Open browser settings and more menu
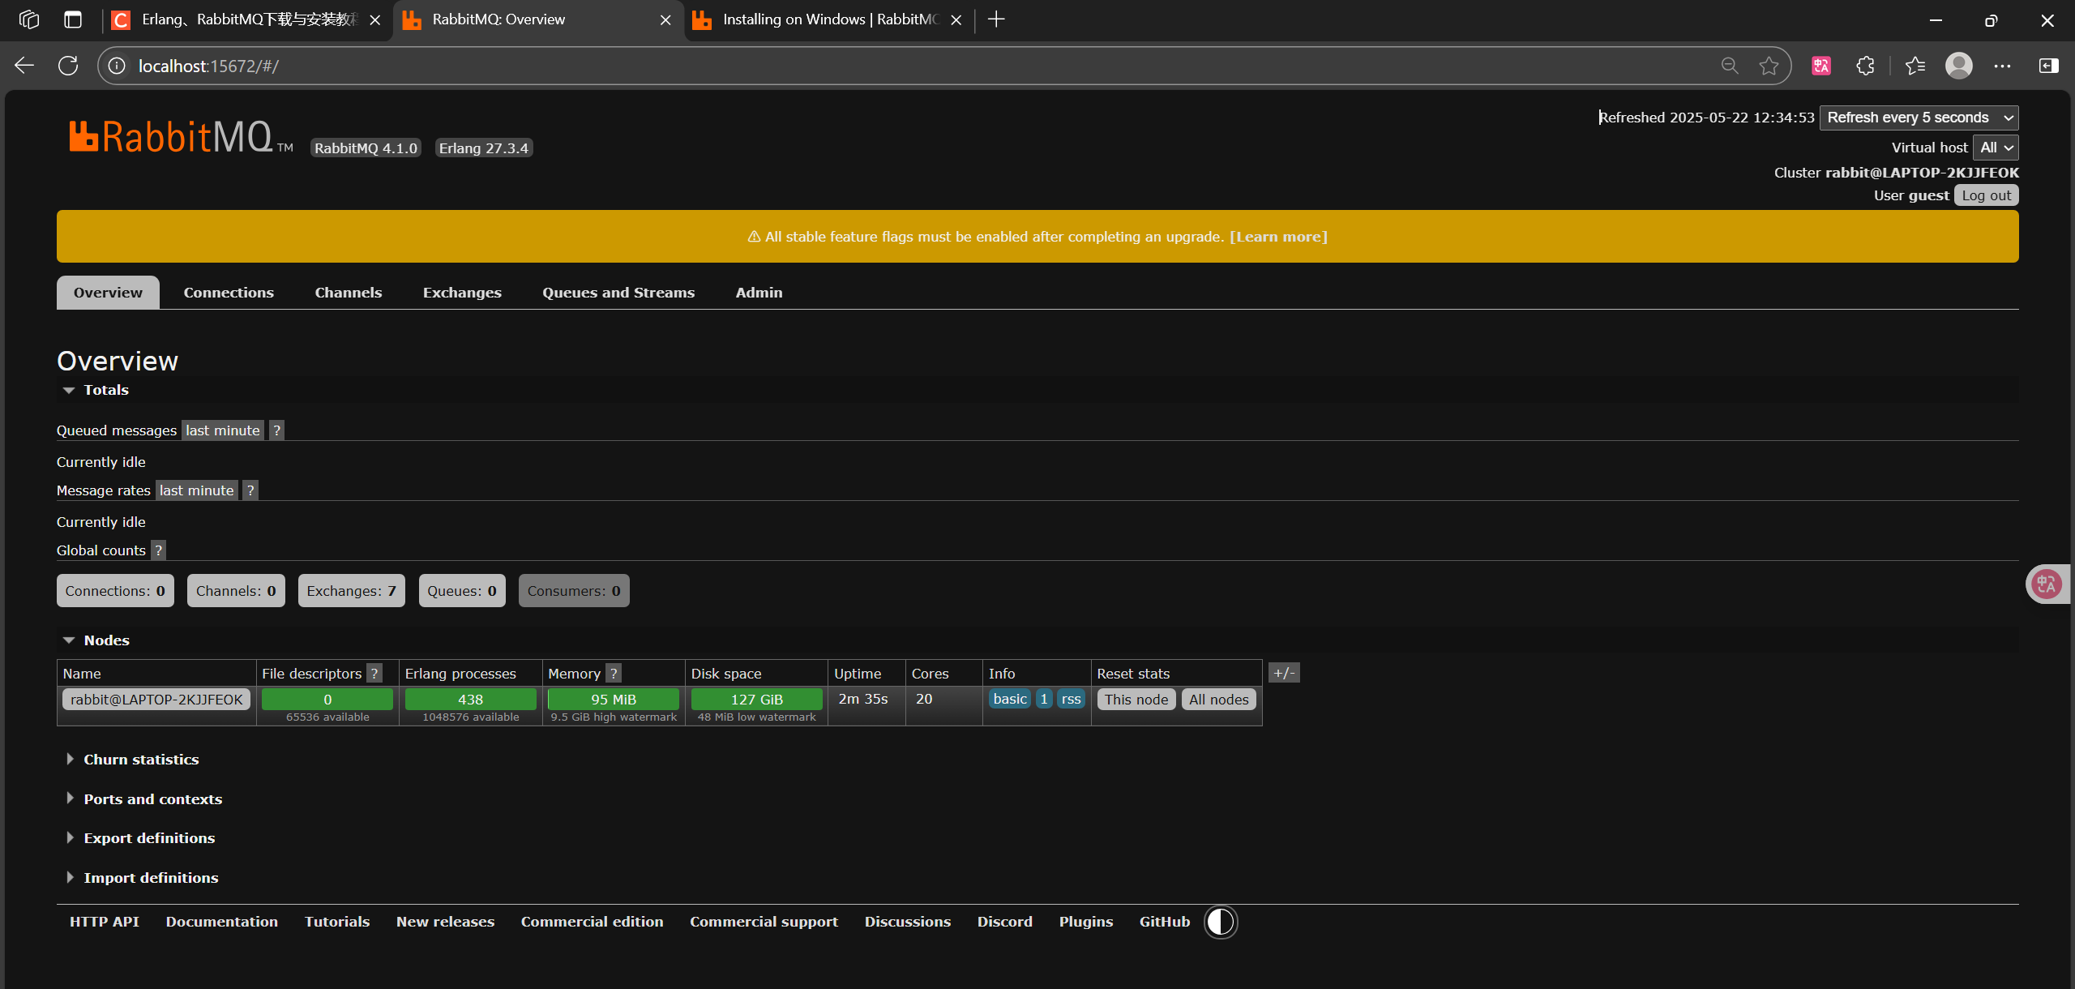 coord(2002,66)
